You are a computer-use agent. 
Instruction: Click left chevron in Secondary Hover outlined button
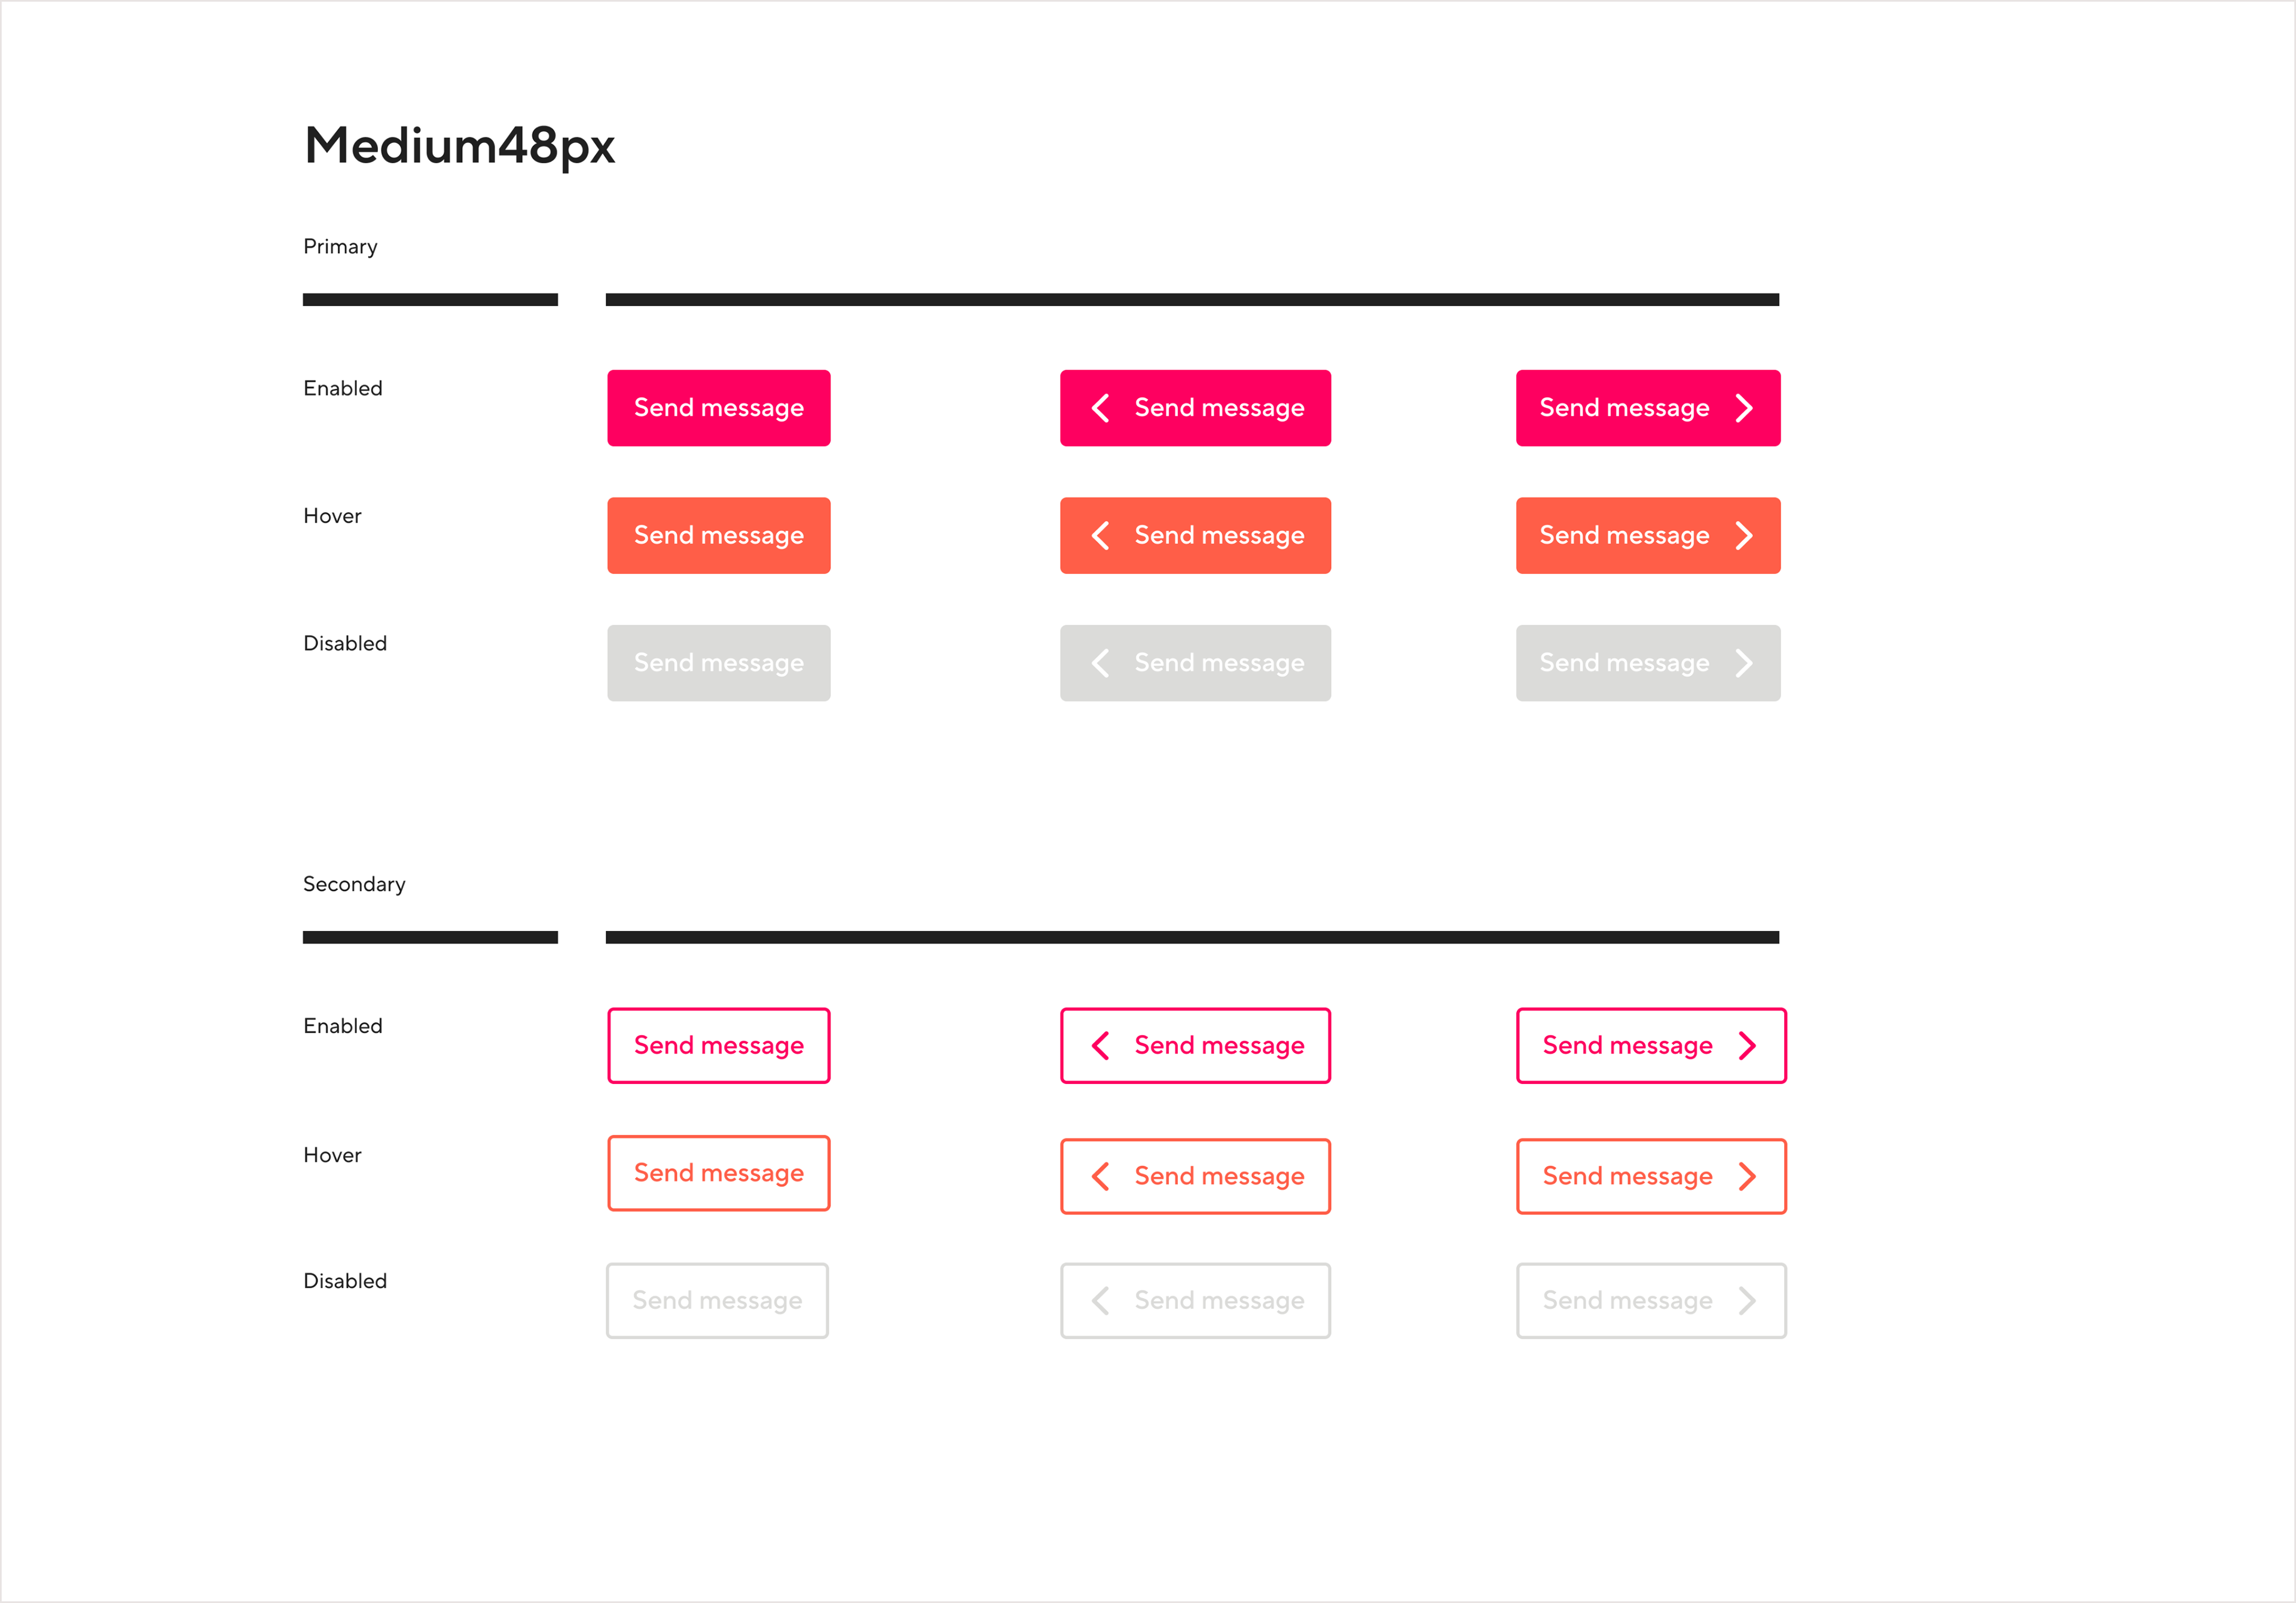tap(1100, 1177)
